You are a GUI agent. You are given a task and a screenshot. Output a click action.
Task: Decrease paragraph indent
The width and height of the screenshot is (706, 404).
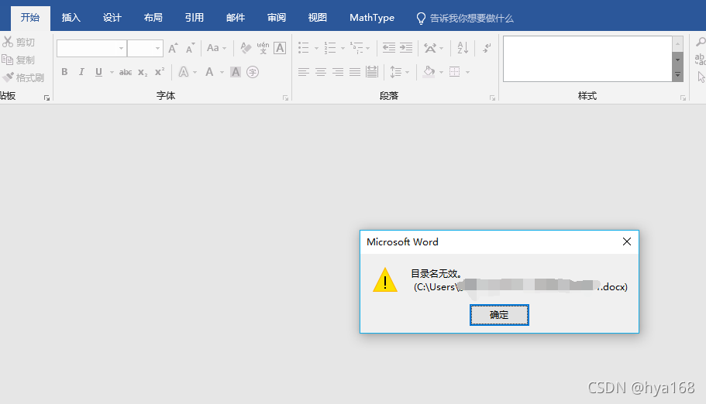pyautogui.click(x=388, y=48)
